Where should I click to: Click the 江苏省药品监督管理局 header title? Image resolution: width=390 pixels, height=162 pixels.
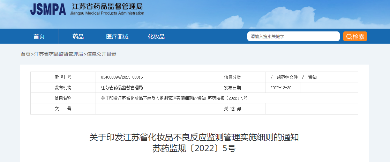pos(107,6)
